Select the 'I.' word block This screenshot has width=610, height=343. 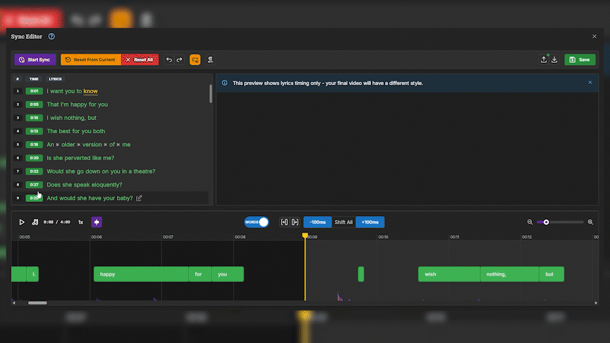(32, 274)
